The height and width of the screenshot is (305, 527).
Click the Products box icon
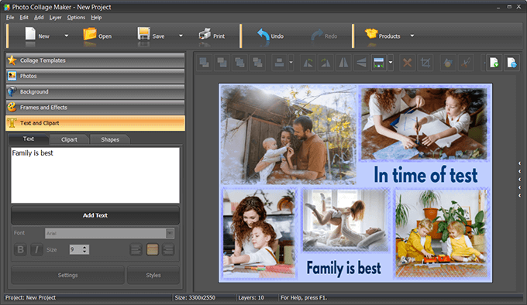[371, 33]
